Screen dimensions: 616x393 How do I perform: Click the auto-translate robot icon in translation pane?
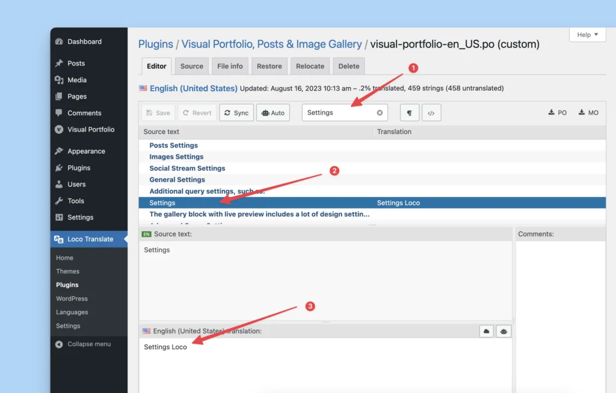pos(504,331)
